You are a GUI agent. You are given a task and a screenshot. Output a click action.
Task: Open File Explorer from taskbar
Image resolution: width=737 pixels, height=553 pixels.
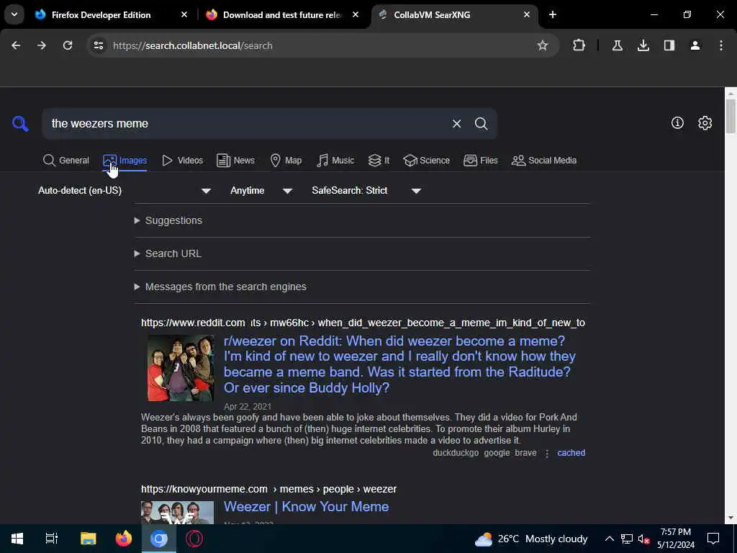coord(88,539)
